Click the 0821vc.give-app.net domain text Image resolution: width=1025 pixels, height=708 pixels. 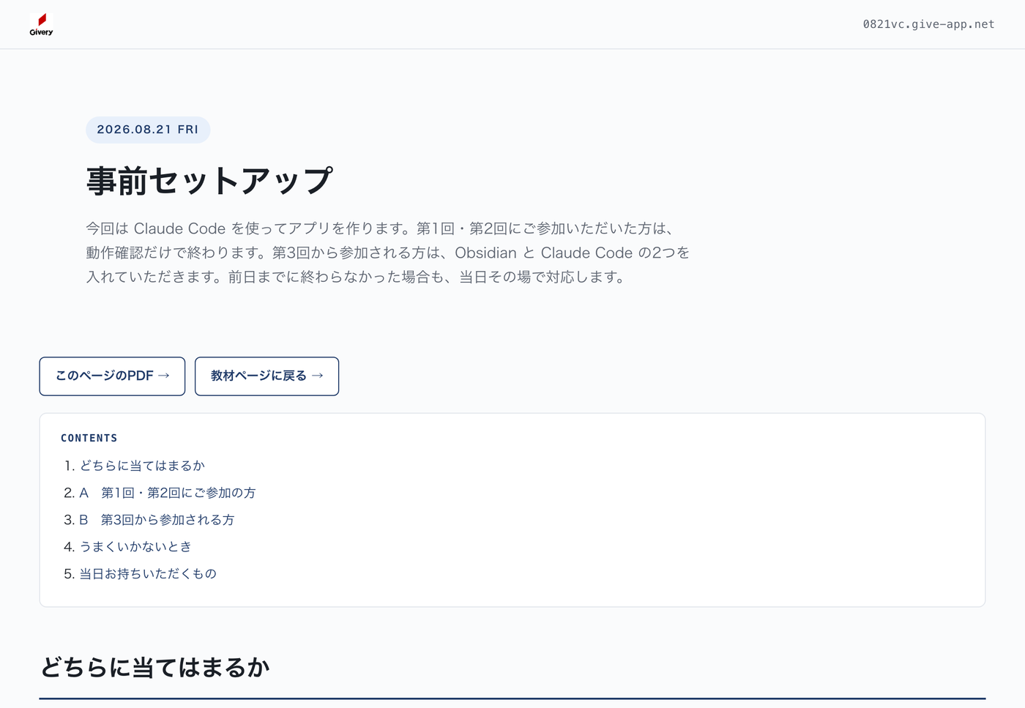[x=928, y=24]
